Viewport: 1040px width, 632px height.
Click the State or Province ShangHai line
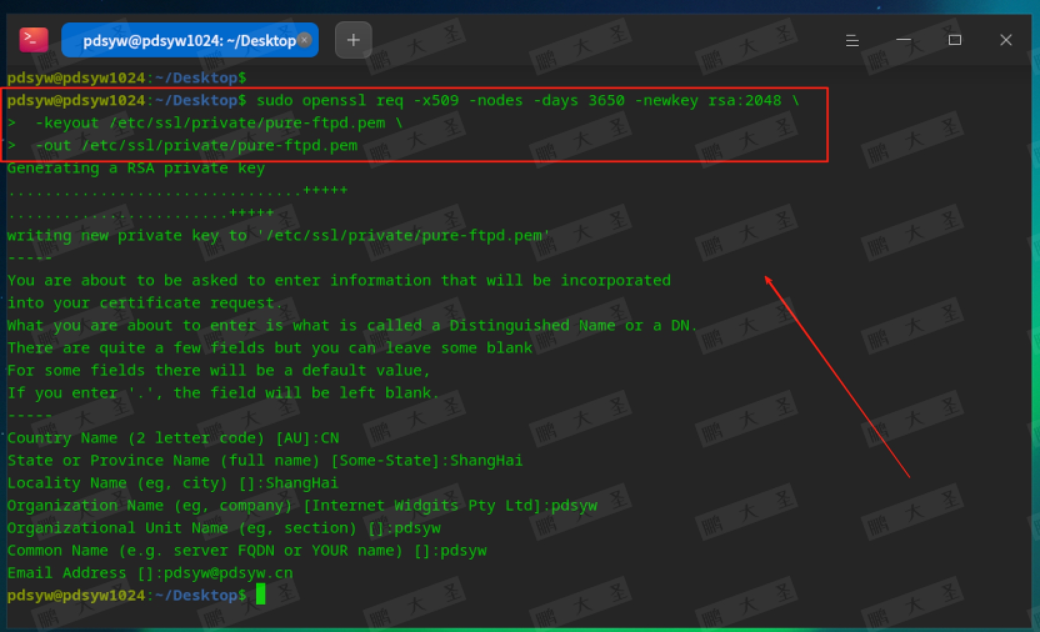click(265, 460)
